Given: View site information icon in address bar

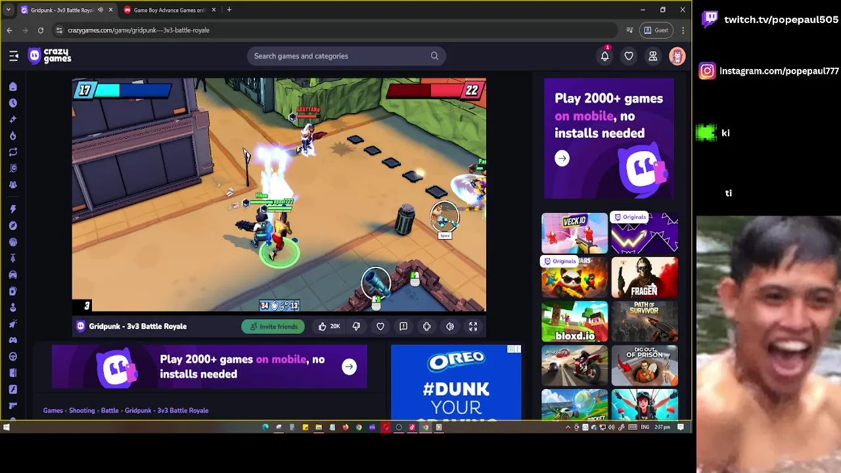Looking at the screenshot, I should coord(59,30).
